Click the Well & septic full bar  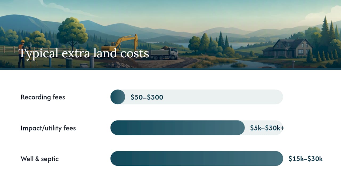coord(197,159)
